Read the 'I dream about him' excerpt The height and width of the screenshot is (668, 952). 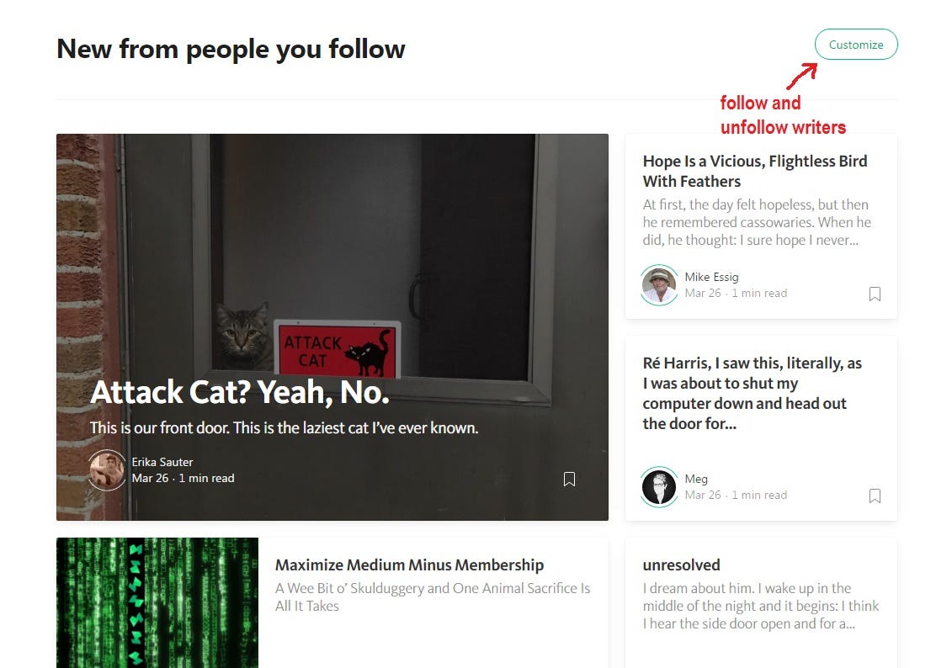tap(761, 606)
